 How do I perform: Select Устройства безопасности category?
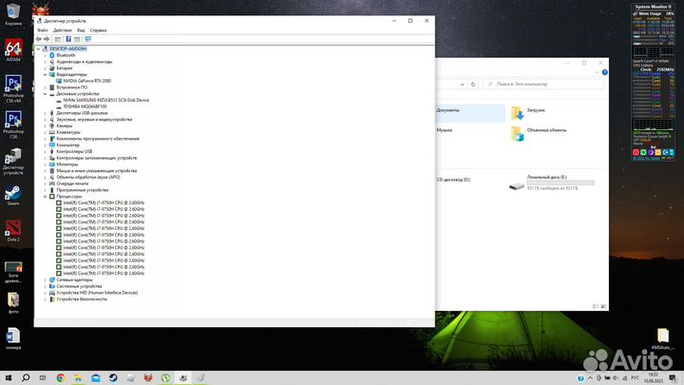click(82, 299)
